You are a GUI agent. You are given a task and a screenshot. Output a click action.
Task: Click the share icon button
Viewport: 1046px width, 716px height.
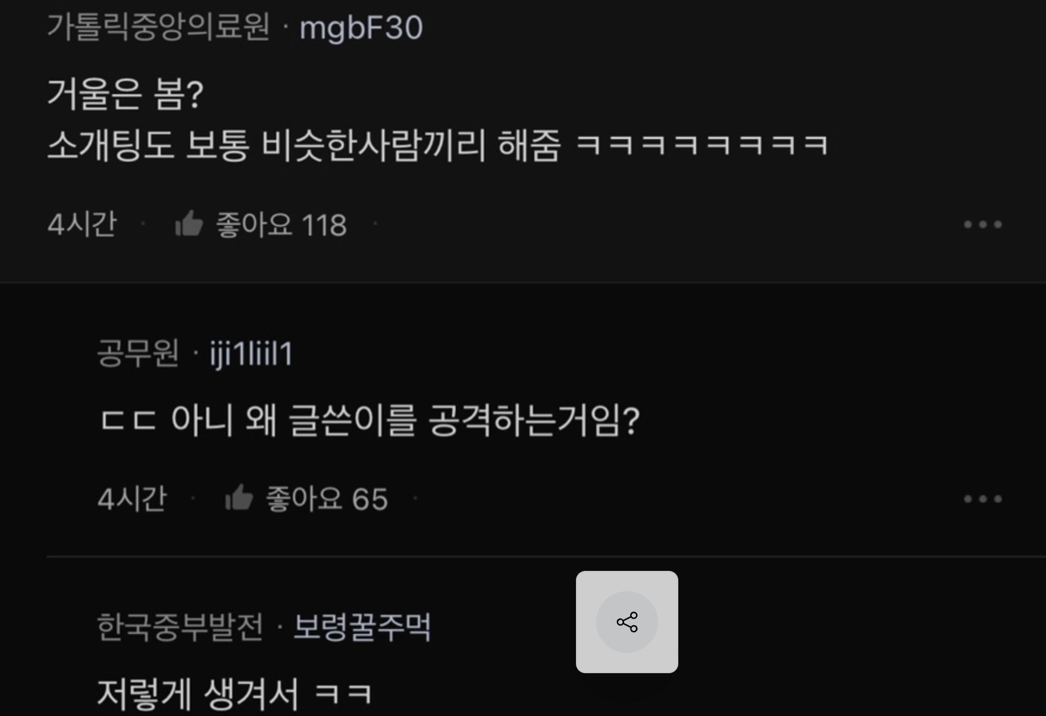(627, 622)
